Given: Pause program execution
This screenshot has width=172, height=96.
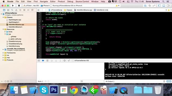Looking at the screenshot, I should (x=47, y=61).
